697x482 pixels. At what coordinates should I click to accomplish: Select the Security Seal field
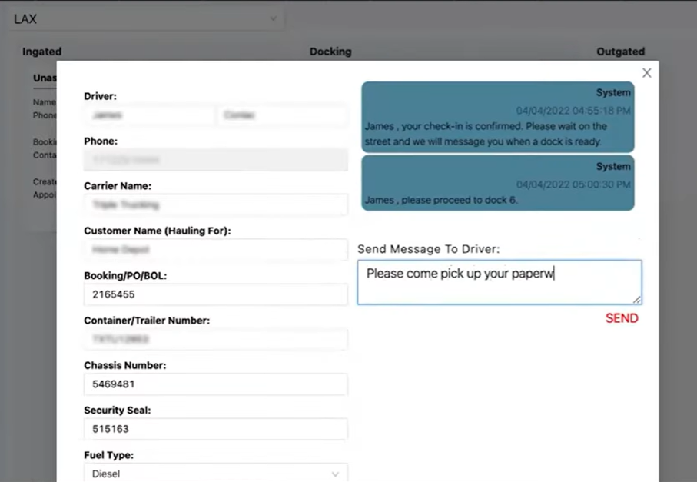(215, 428)
